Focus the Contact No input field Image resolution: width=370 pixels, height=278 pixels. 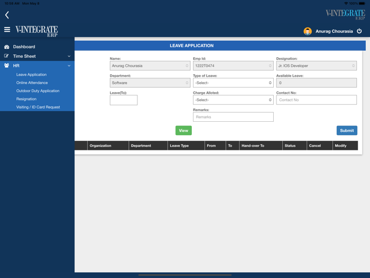click(x=316, y=100)
